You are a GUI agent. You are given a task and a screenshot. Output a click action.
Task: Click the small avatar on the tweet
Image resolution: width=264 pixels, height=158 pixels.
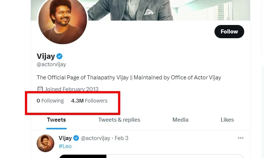click(45, 143)
